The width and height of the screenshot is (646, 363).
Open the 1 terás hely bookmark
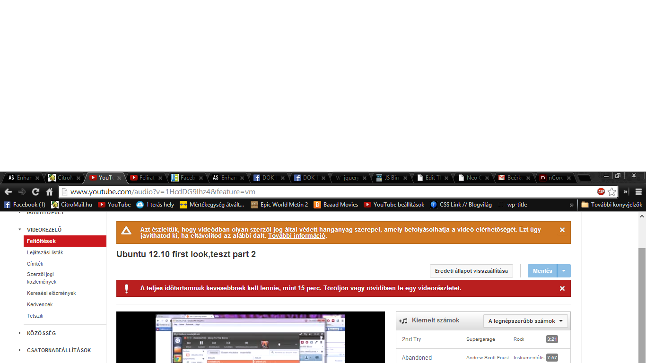pos(155,205)
